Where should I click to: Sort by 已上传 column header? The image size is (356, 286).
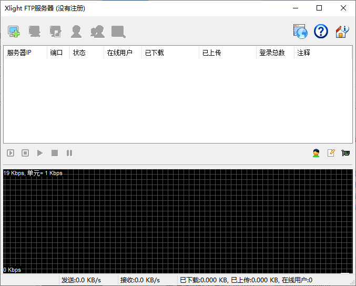pos(228,53)
